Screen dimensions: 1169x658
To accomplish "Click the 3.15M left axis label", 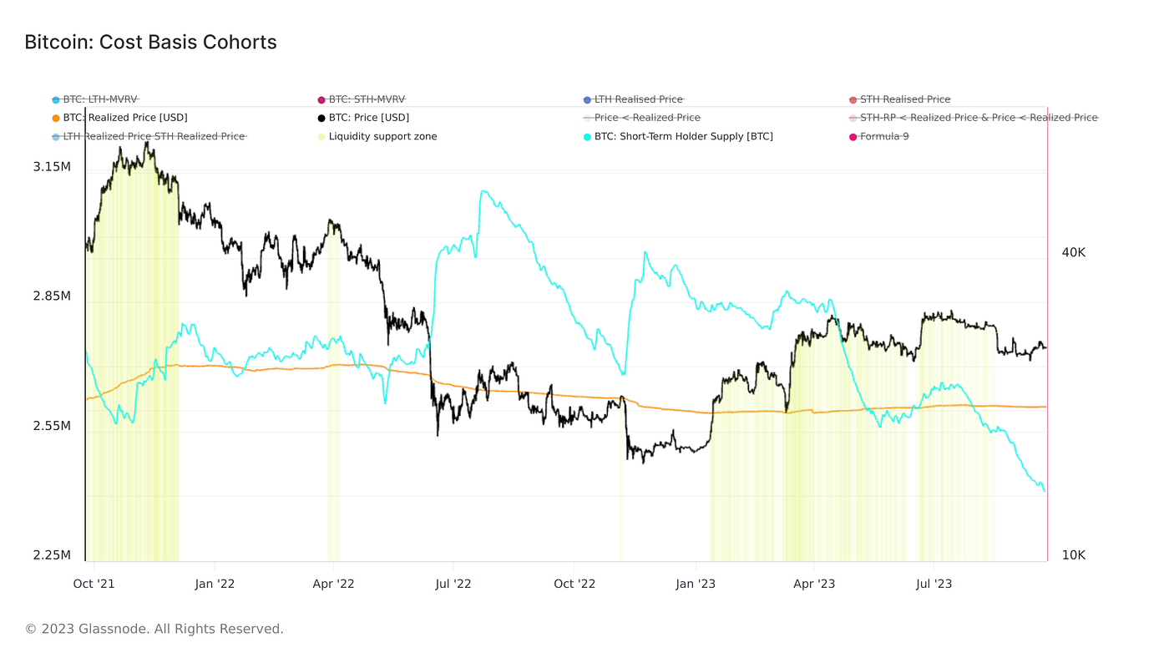I will [x=52, y=167].
